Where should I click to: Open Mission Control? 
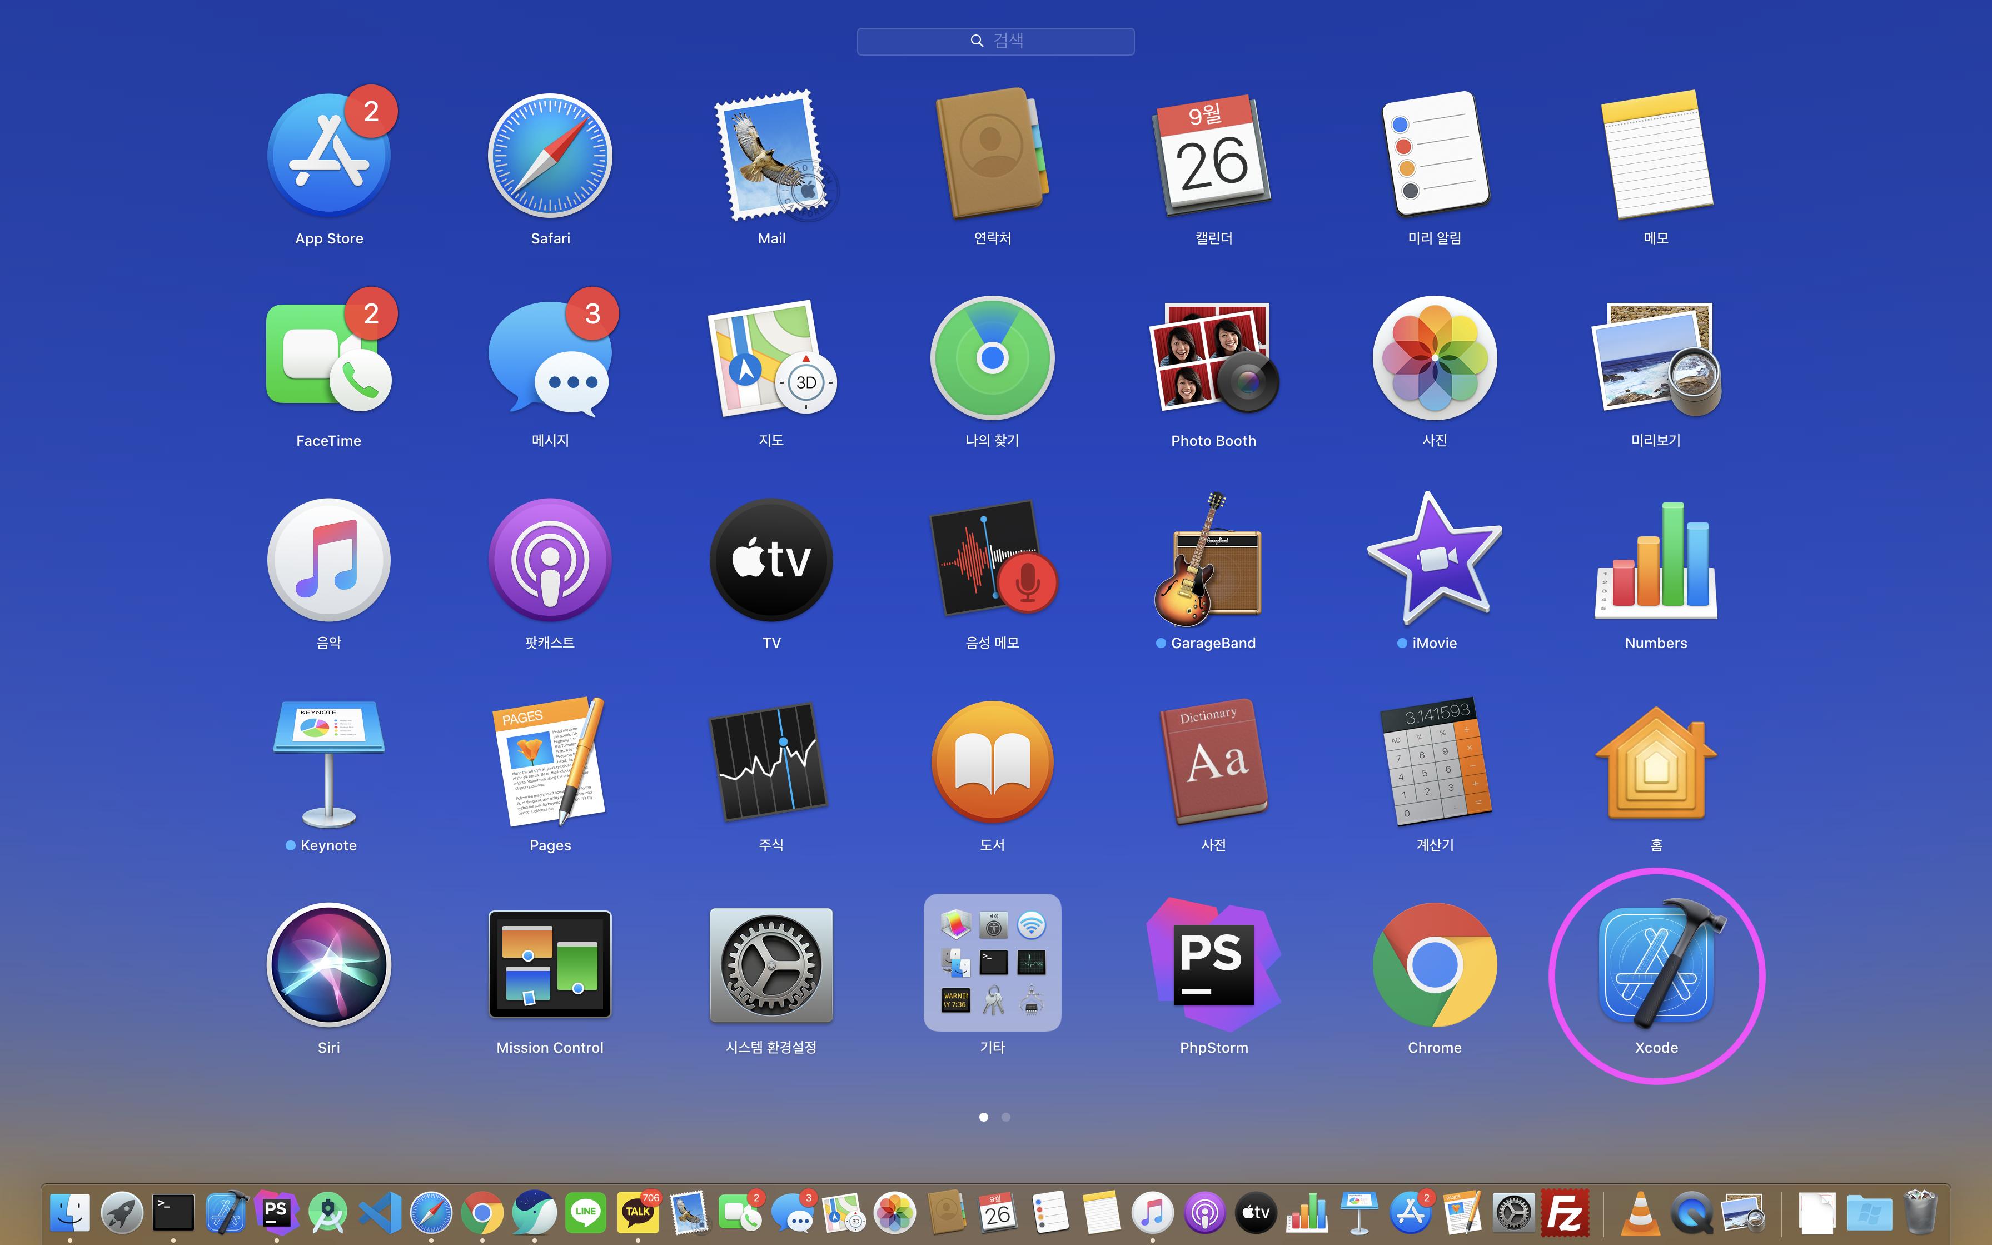pos(550,965)
